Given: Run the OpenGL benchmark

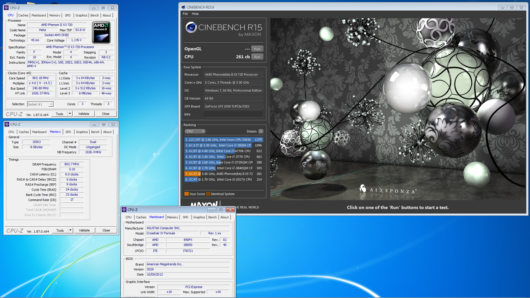Looking at the screenshot, I should (x=257, y=49).
